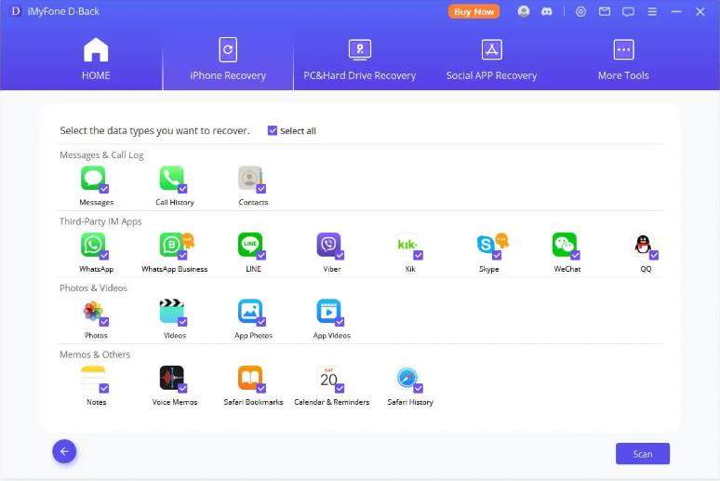The height and width of the screenshot is (481, 720).
Task: Click the Photos flower icon
Action: pos(93,311)
